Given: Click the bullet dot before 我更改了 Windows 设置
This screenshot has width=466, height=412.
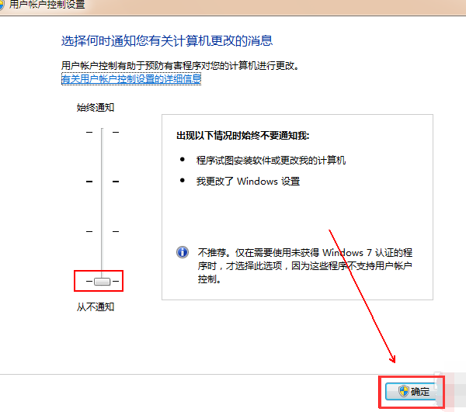Looking at the screenshot, I should tap(182, 181).
